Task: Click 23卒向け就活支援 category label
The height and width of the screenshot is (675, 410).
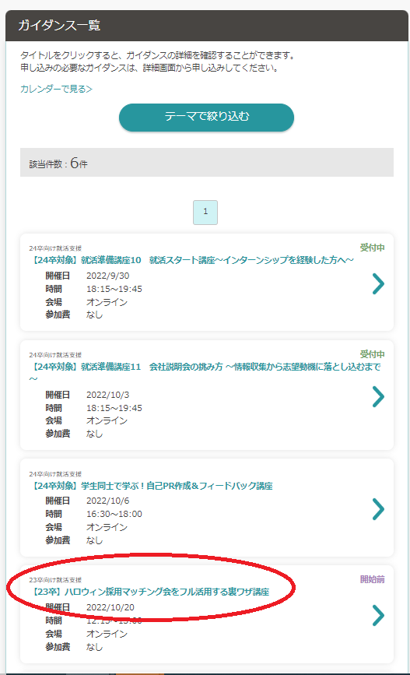Action: tap(55, 580)
